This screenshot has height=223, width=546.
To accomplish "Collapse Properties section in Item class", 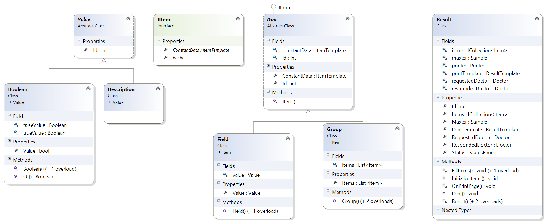I will pyautogui.click(x=268, y=66).
